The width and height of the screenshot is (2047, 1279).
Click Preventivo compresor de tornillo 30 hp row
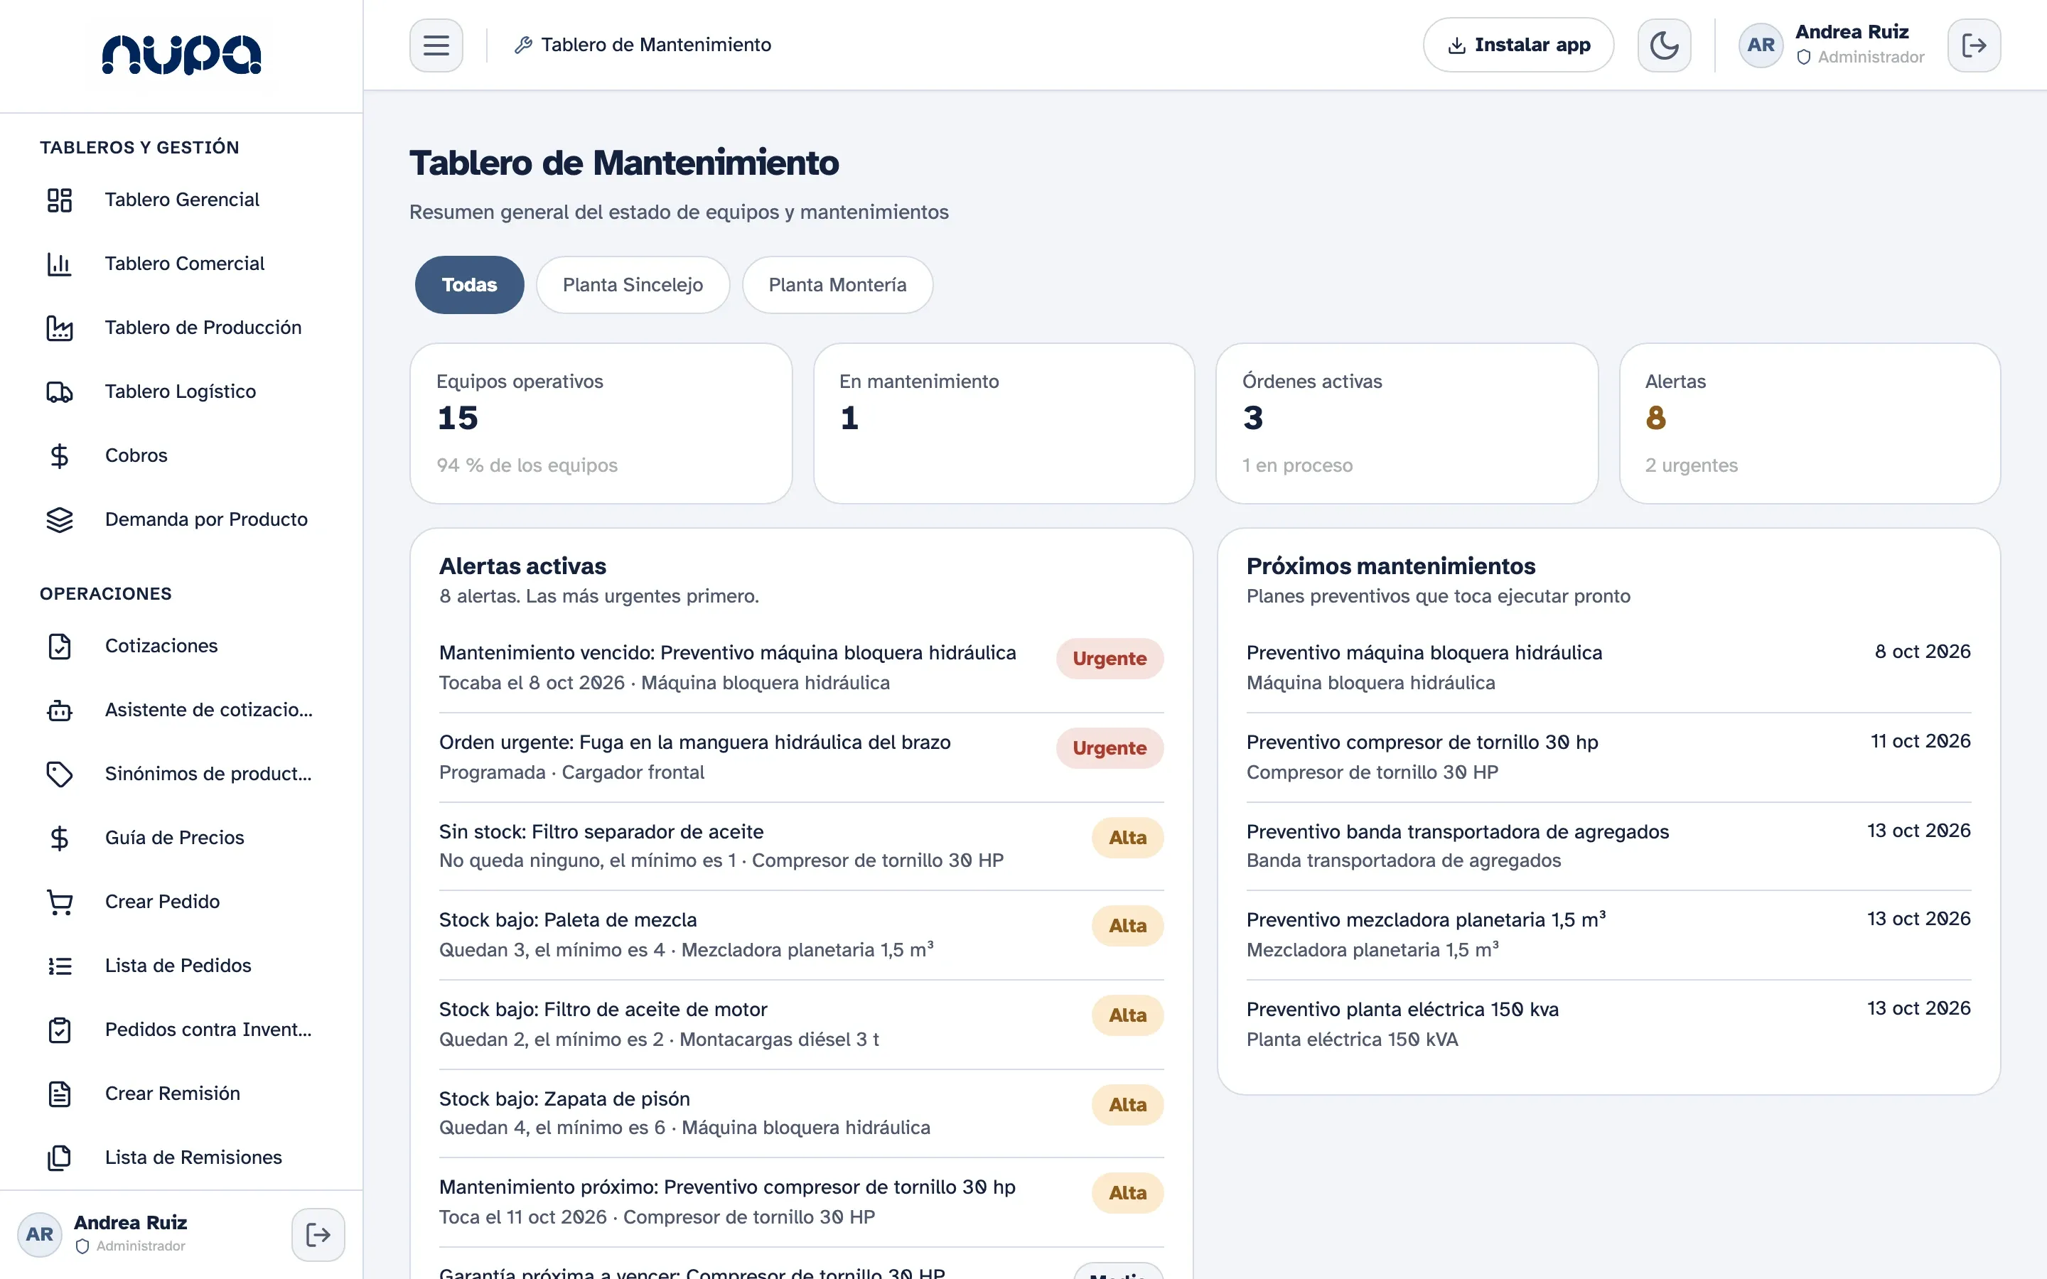tap(1608, 757)
